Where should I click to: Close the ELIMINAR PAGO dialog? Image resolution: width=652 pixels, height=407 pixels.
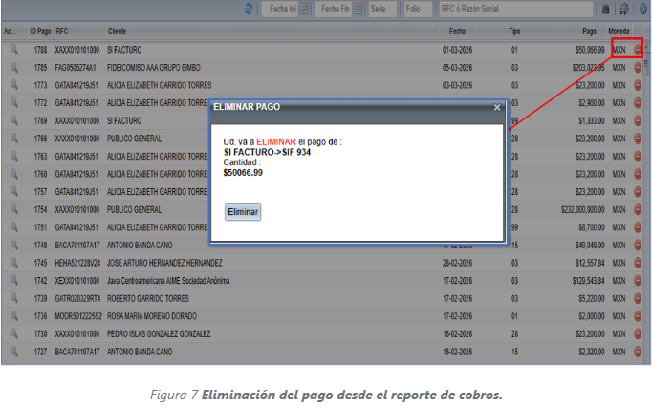496,108
